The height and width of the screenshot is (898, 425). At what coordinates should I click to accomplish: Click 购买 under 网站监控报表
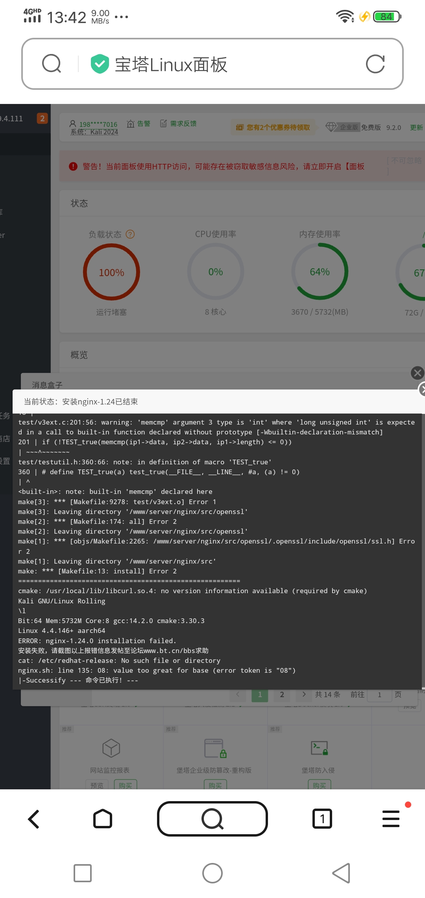coord(126,785)
